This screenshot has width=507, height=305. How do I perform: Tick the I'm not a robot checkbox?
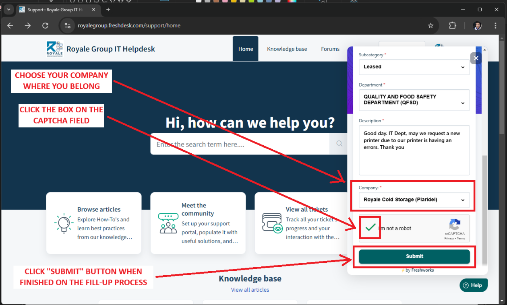370,228
